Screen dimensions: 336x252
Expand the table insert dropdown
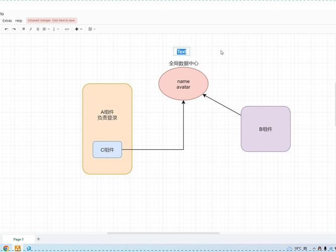coord(92,29)
